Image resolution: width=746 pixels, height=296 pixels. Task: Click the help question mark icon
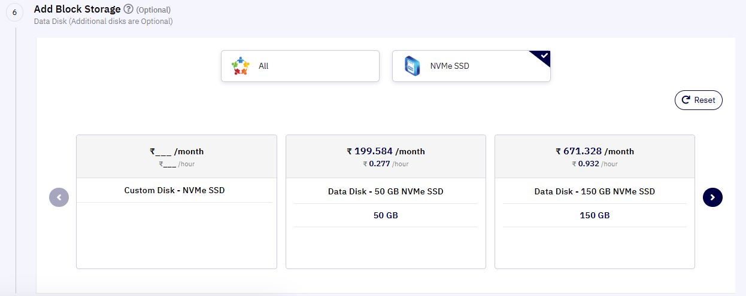pyautogui.click(x=128, y=9)
